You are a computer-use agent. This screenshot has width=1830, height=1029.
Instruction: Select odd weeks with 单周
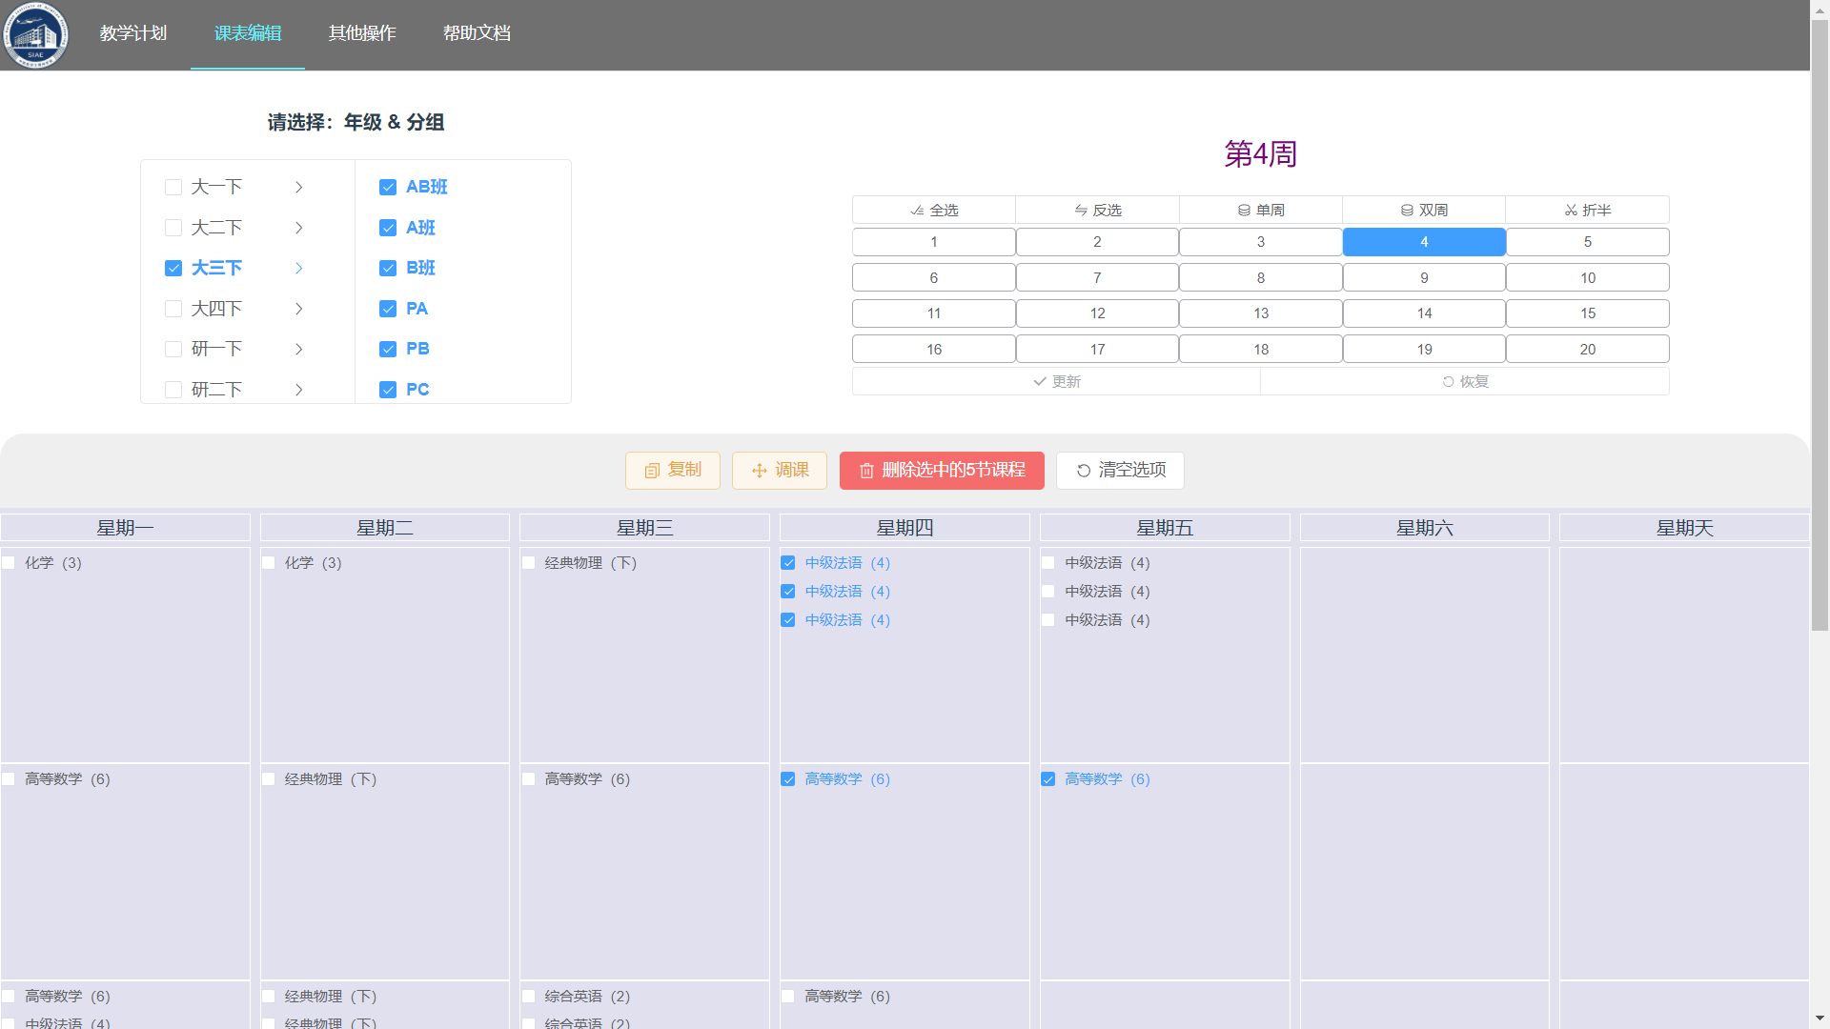(1261, 210)
